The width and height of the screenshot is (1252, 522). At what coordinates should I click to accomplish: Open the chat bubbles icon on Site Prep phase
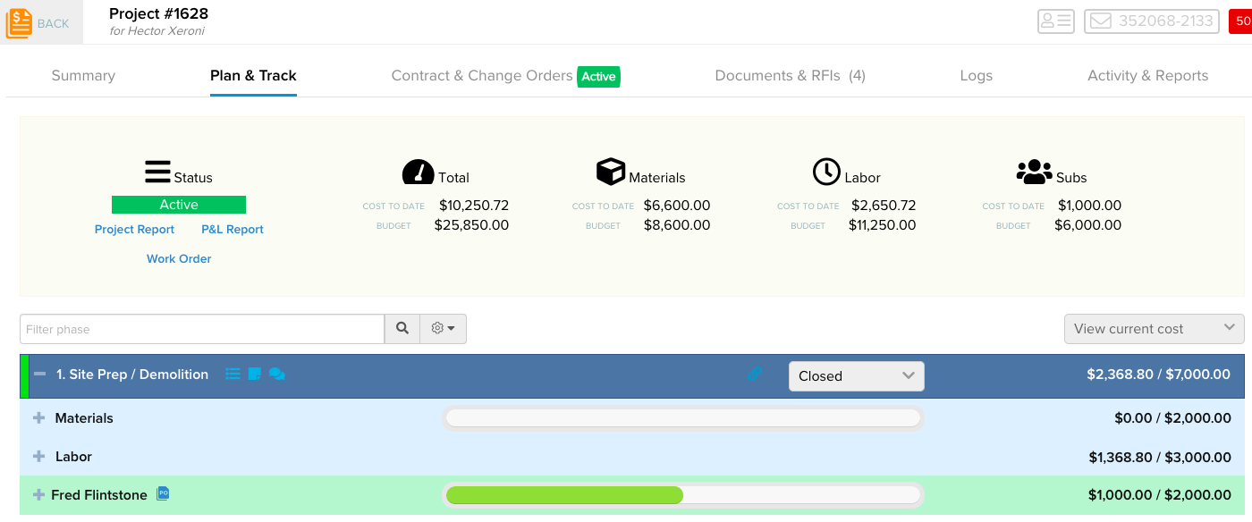[x=277, y=375]
